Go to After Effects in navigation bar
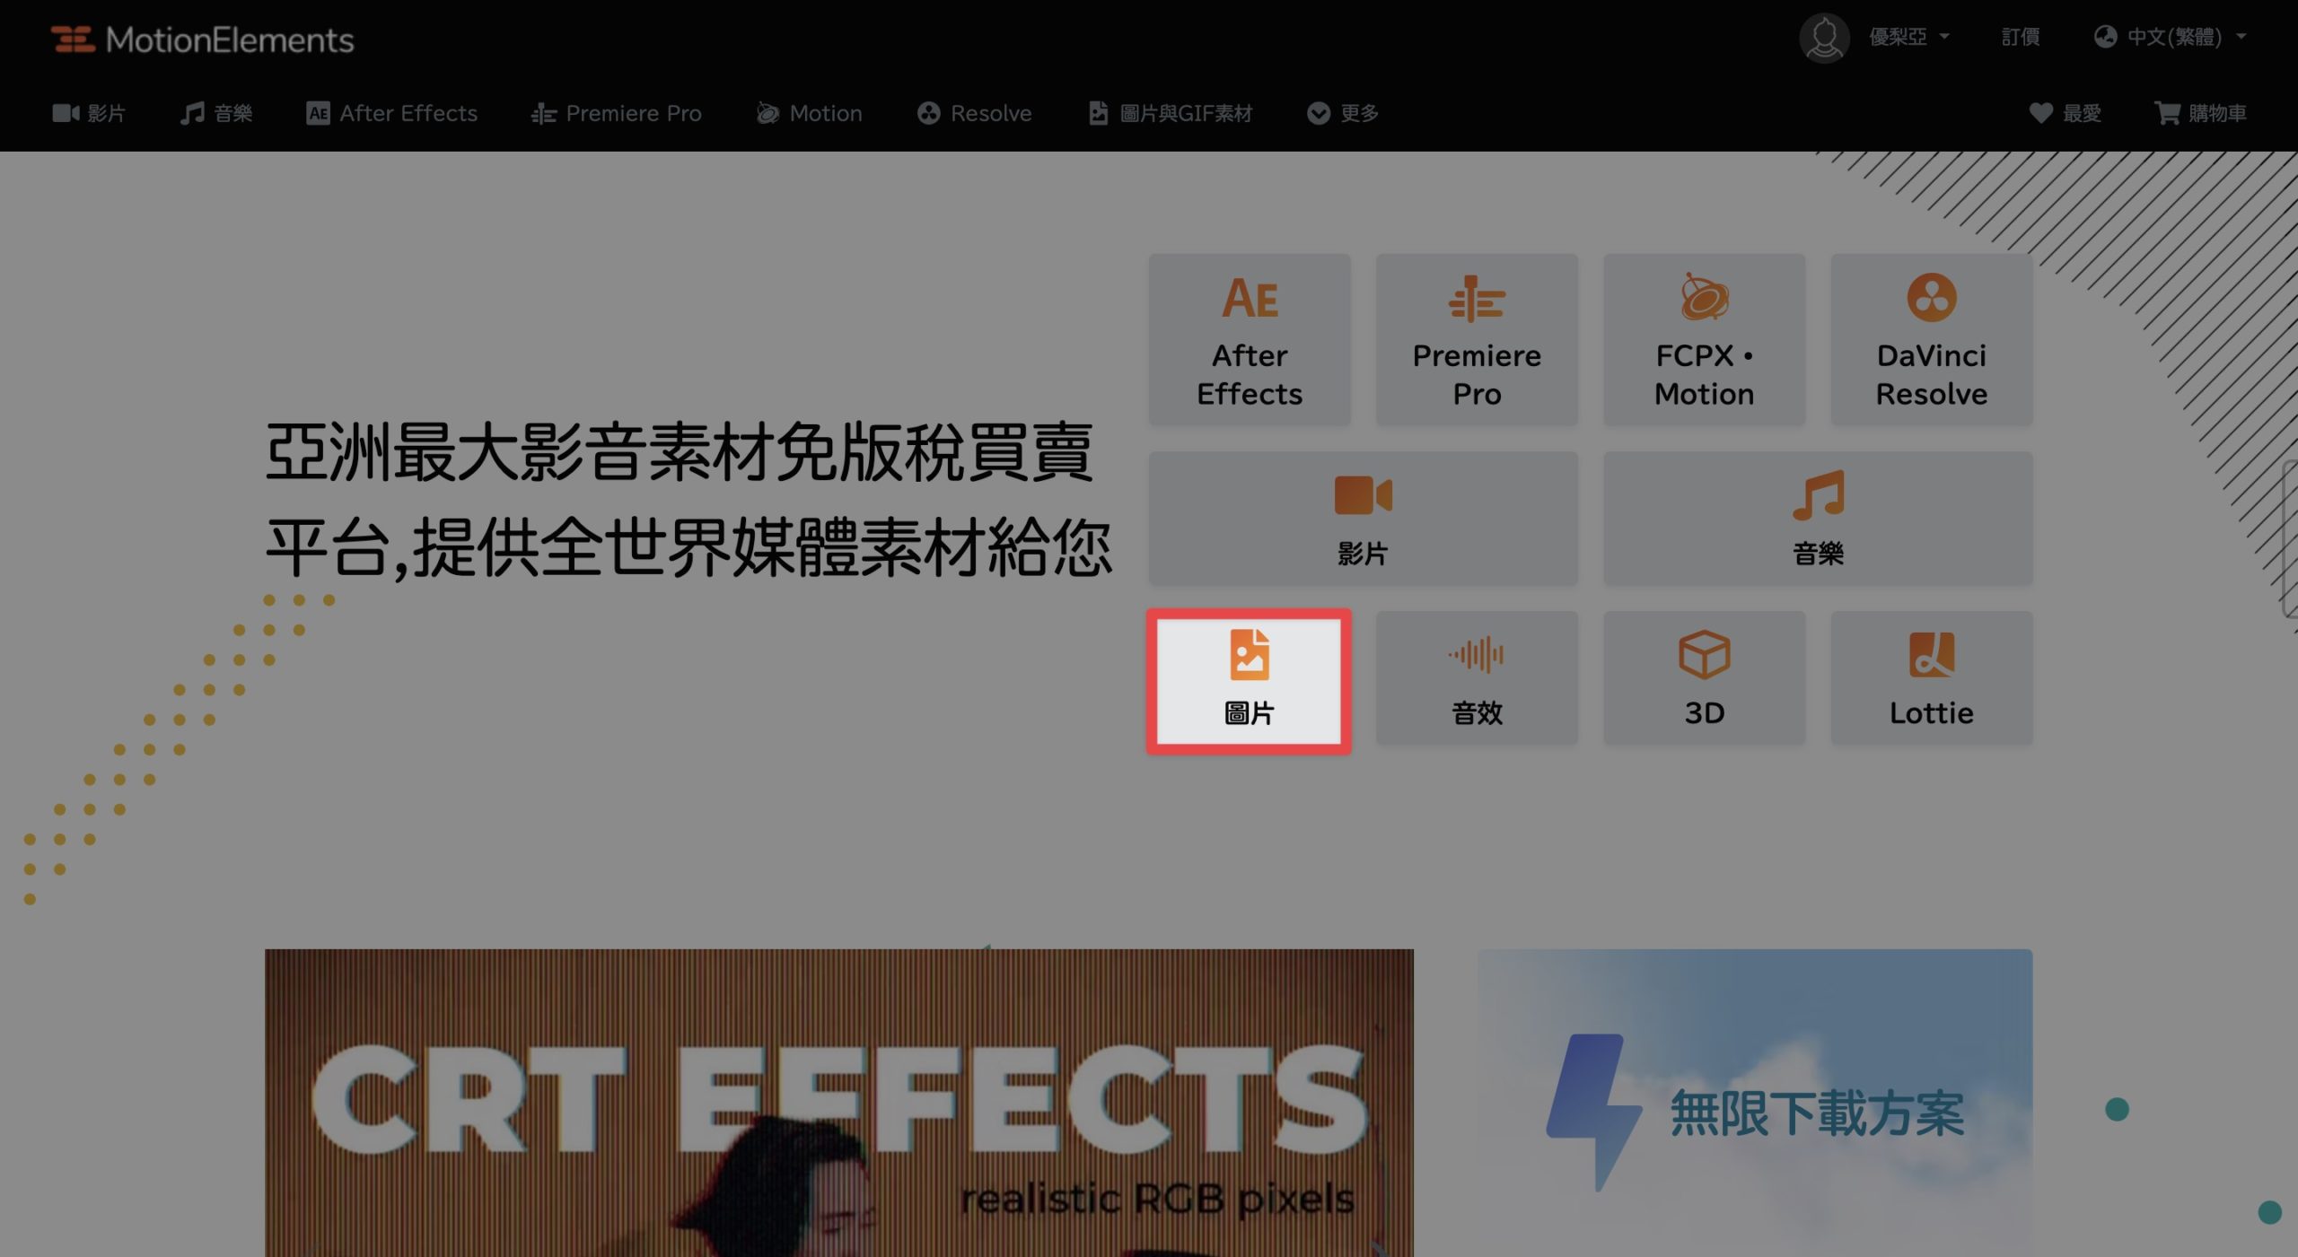Screen dimensions: 2298x1257 coord(391,113)
